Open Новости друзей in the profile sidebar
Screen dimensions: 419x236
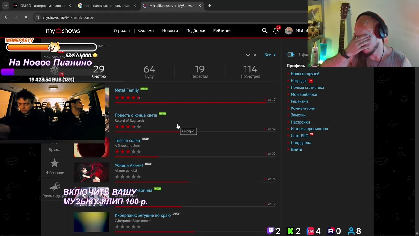coord(305,74)
